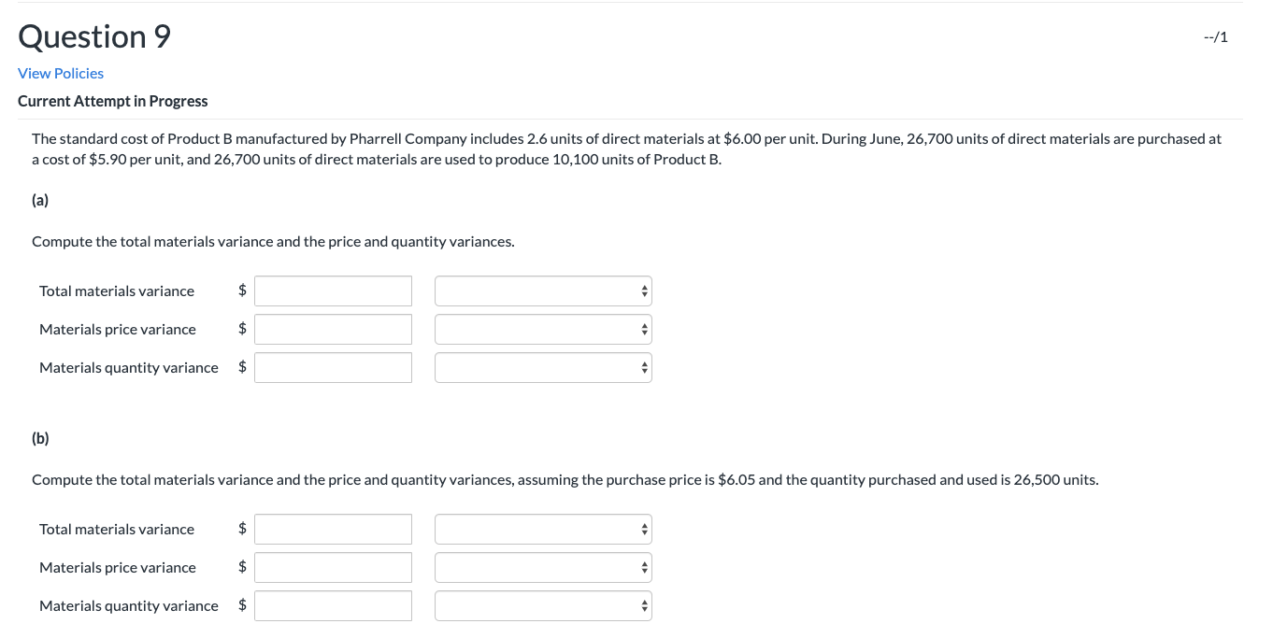The image size is (1273, 638).
Task: Click the Materials price variance amount field in part (b)
Action: pyautogui.click(x=333, y=567)
